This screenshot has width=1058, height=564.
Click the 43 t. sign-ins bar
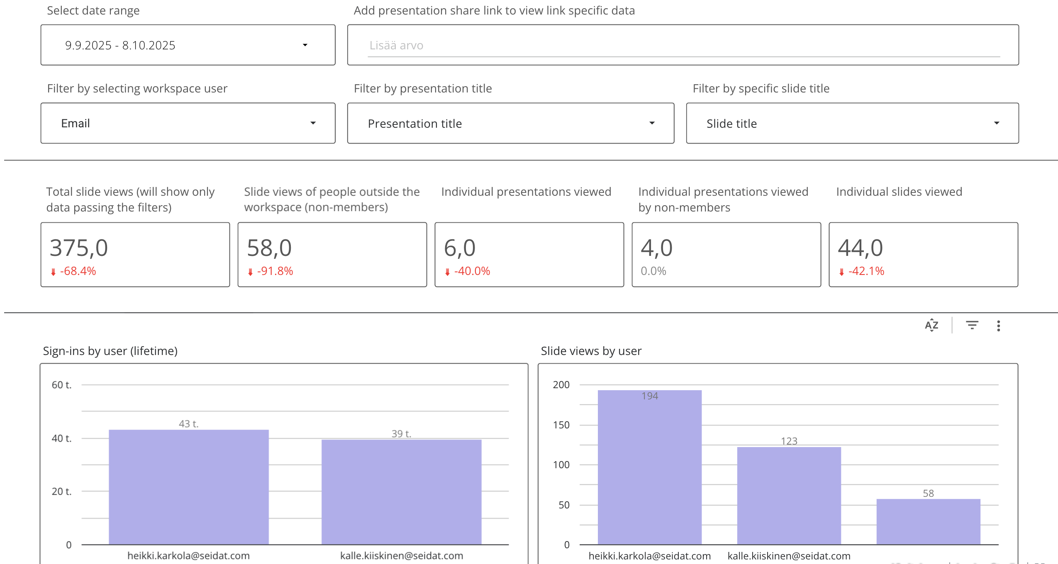[189, 487]
